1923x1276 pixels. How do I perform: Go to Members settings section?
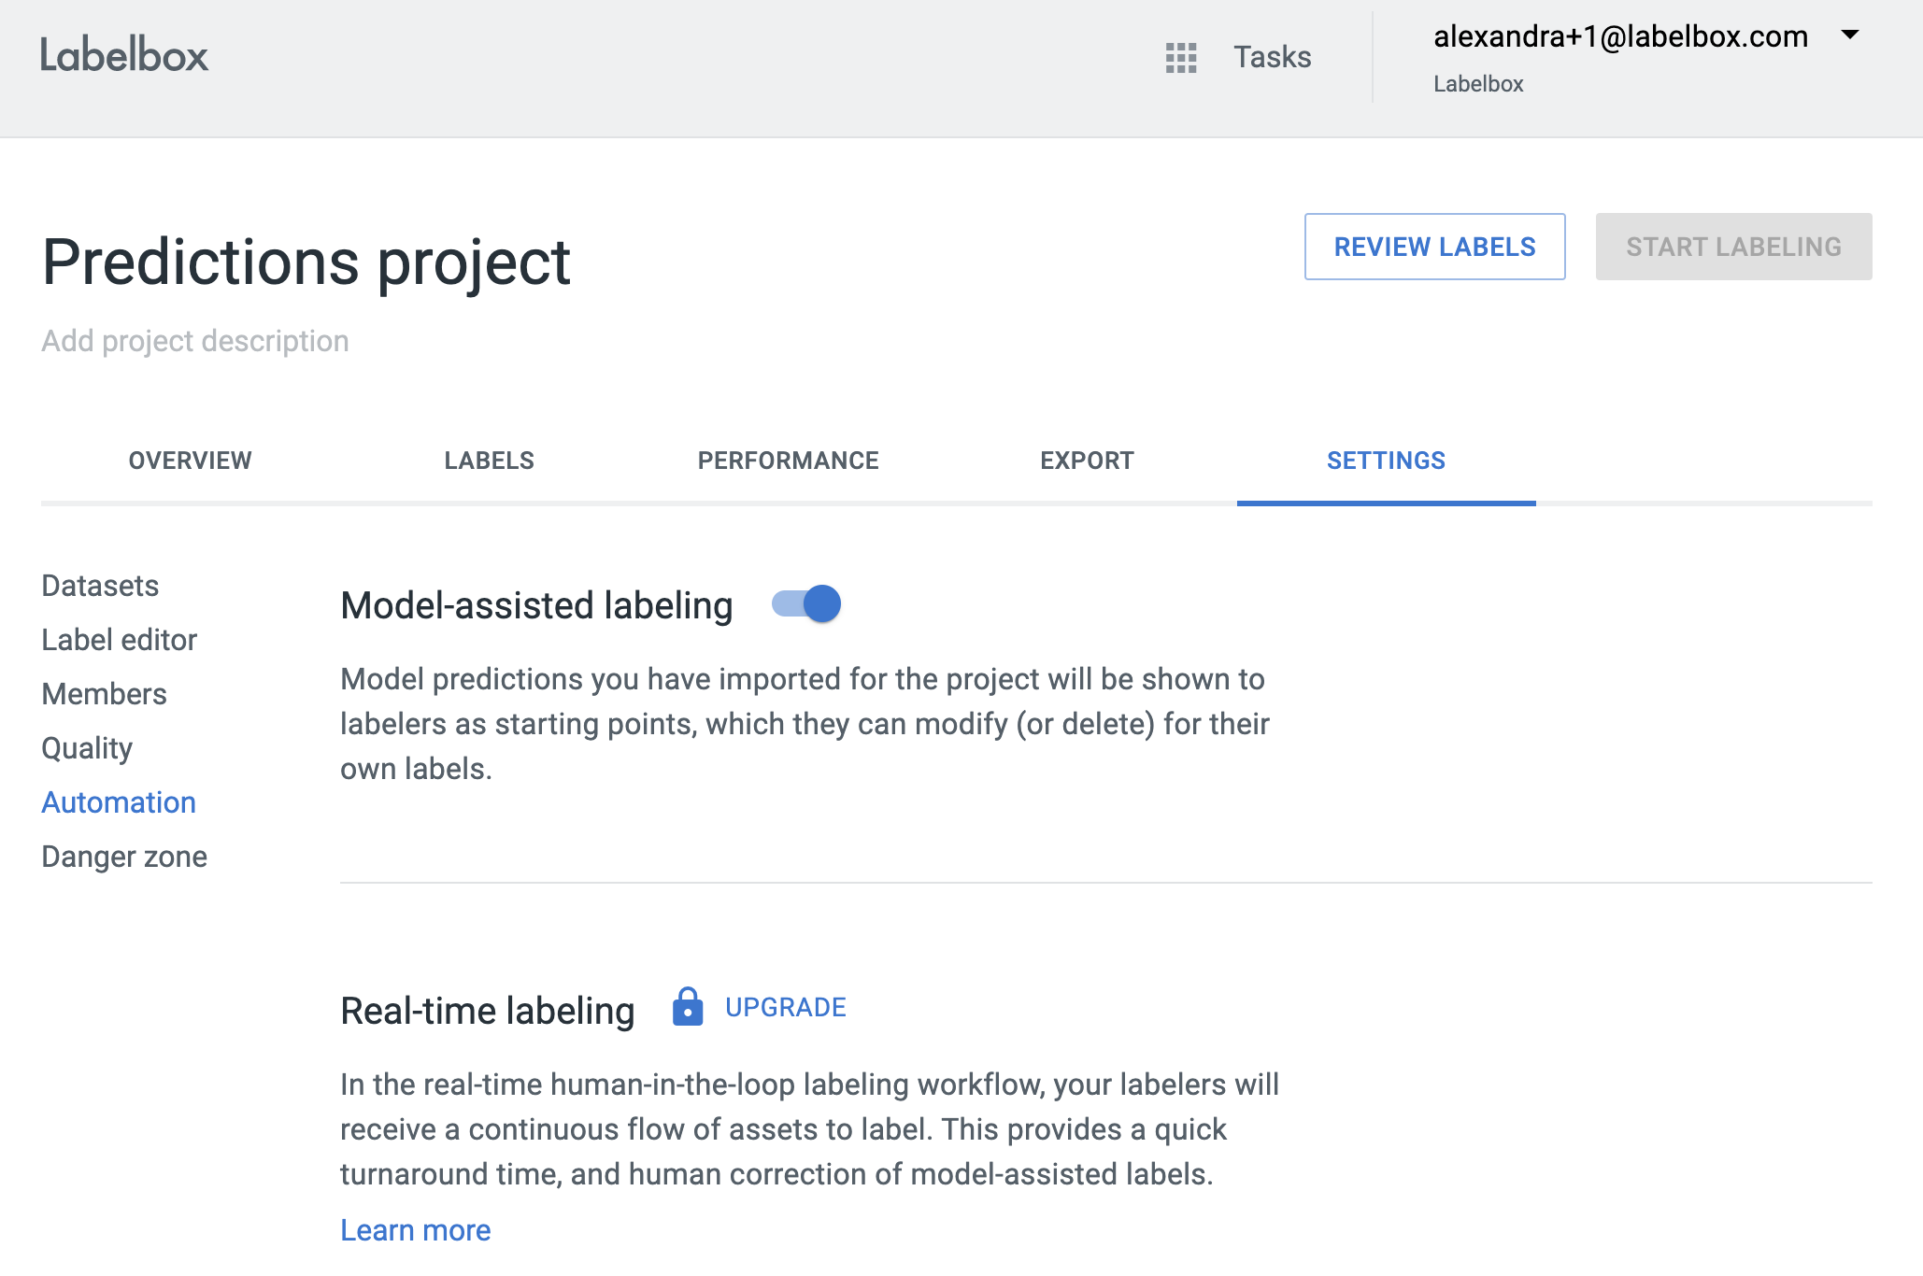[105, 694]
